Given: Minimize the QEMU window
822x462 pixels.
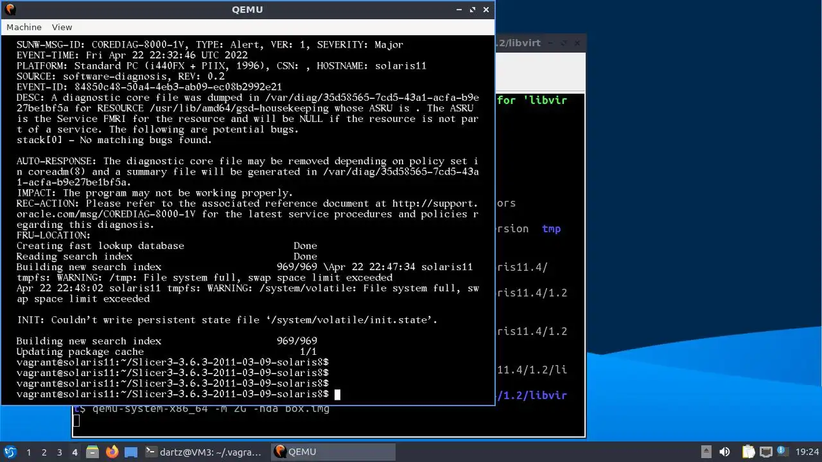Looking at the screenshot, I should point(459,10).
